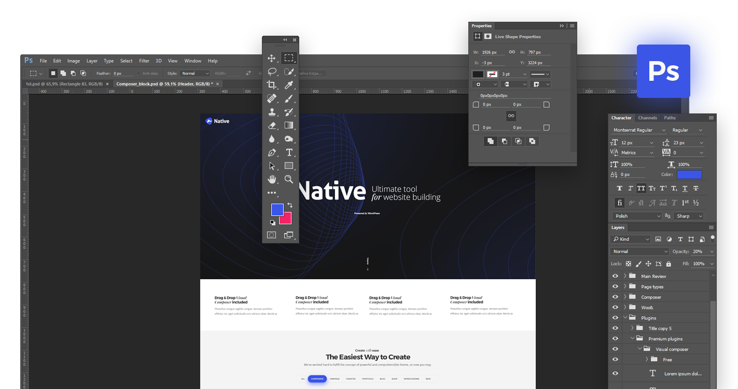Click the Combine Shapes path operation button

[490, 141]
